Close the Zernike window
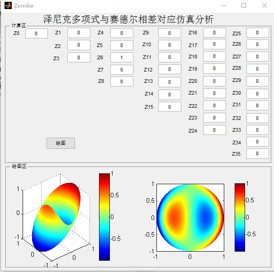274x272 pixels. [x=265, y=5]
